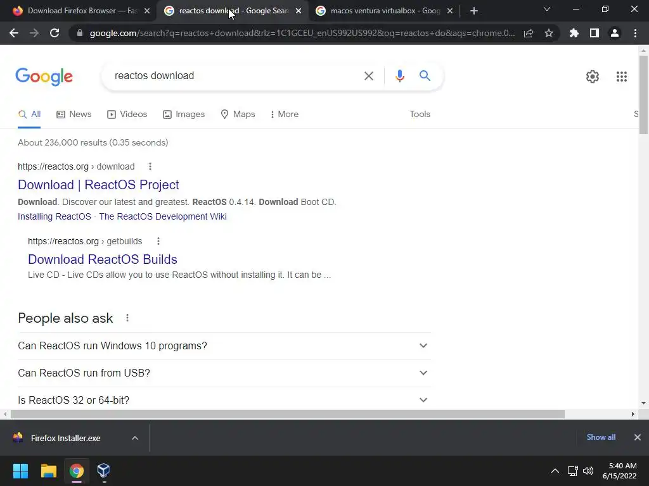Go back to the previous page
This screenshot has height=486, width=649.
click(14, 33)
